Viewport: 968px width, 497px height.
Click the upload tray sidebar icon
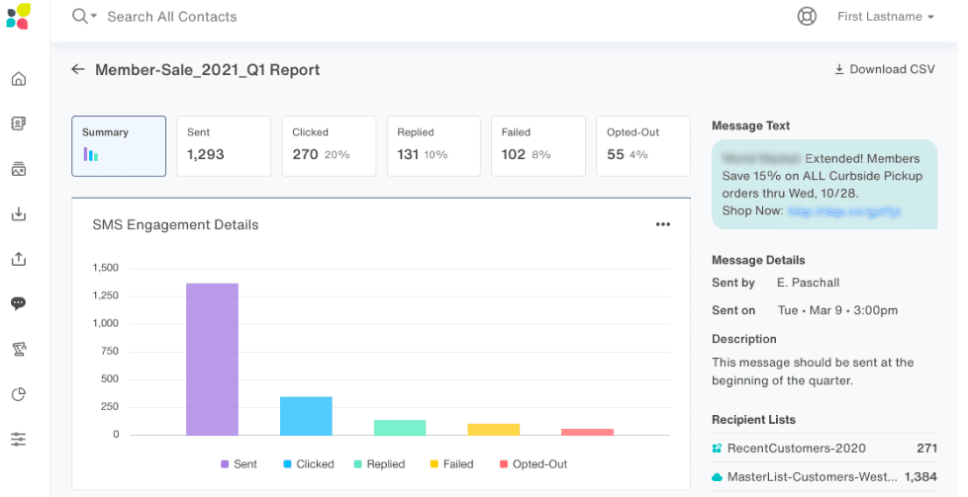[x=19, y=259]
